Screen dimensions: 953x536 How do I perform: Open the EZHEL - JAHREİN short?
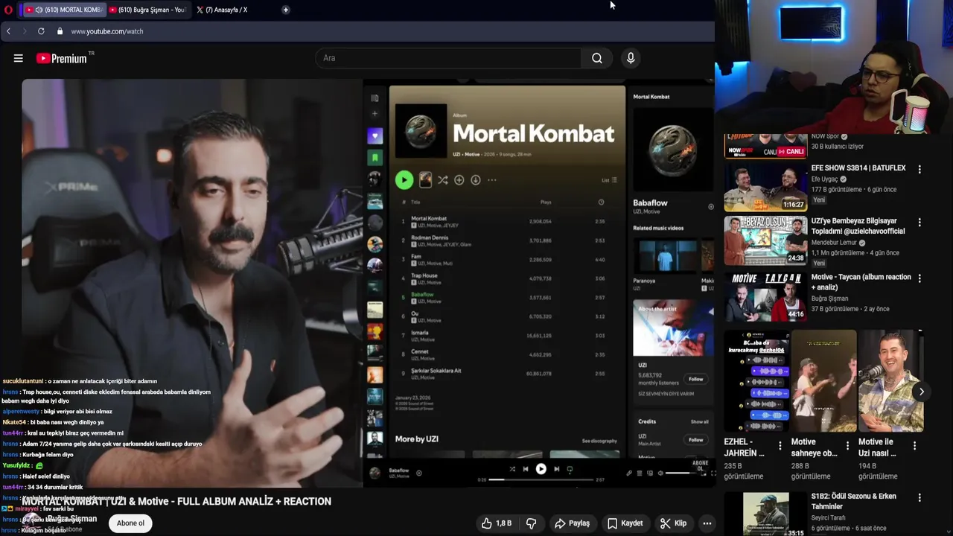point(755,381)
